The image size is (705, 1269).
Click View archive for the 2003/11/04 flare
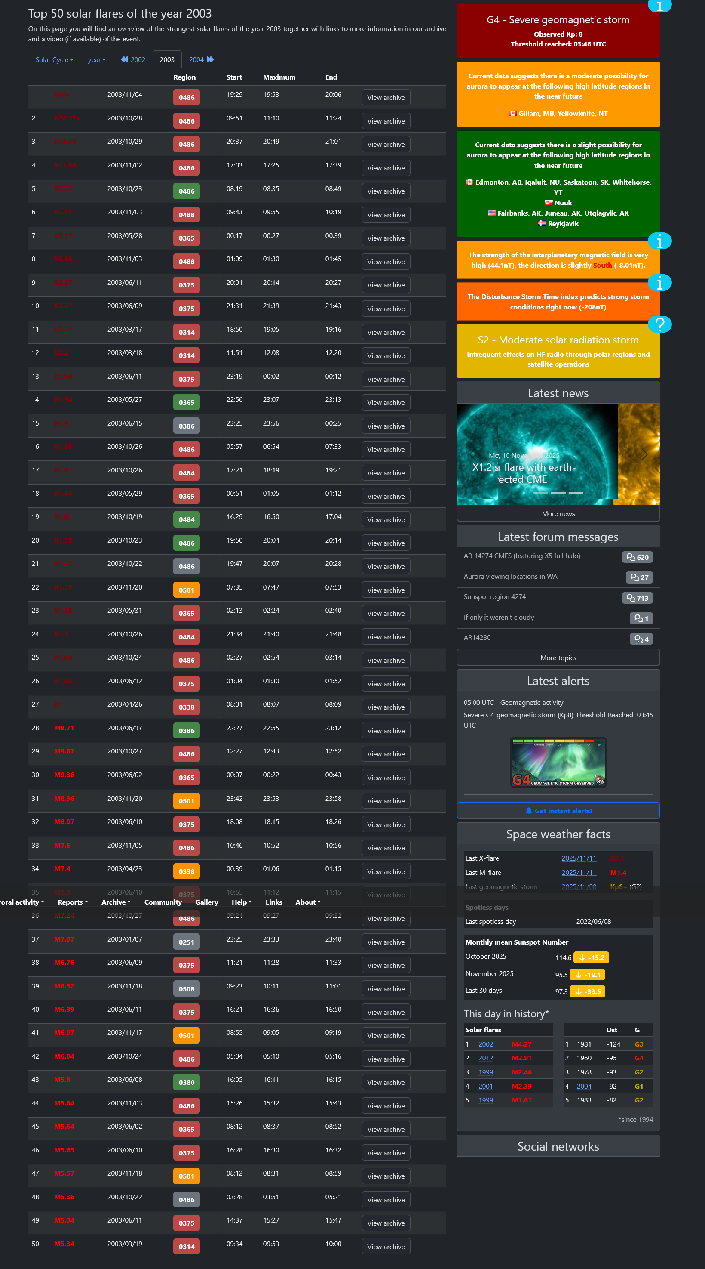point(386,98)
